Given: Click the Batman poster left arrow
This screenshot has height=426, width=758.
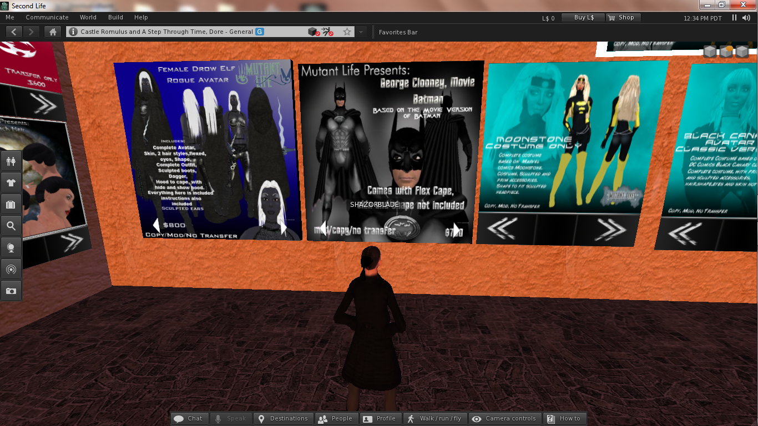Looking at the screenshot, I should 322,228.
